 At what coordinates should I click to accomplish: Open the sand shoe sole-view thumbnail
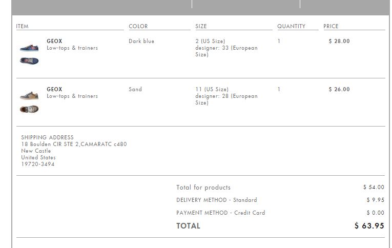coord(29,109)
